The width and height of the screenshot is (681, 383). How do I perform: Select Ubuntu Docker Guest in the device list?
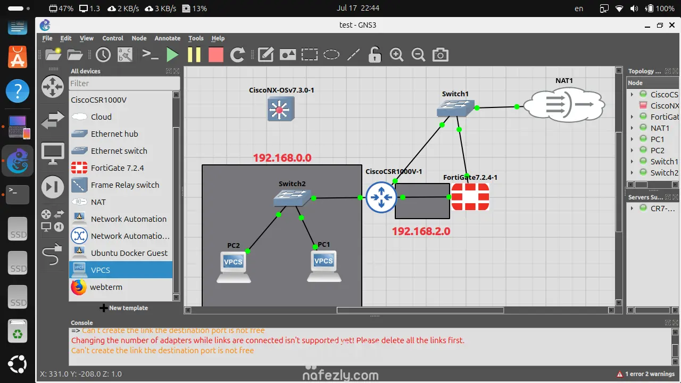tap(121, 253)
